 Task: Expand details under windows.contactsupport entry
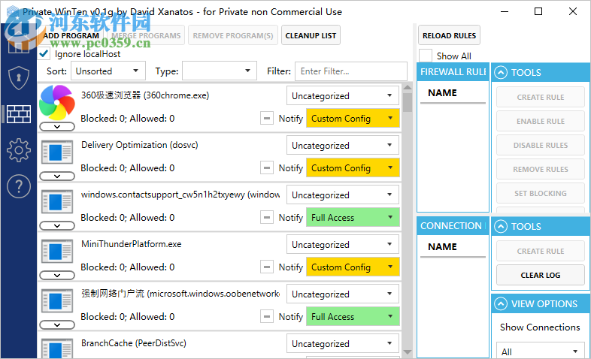57,226
